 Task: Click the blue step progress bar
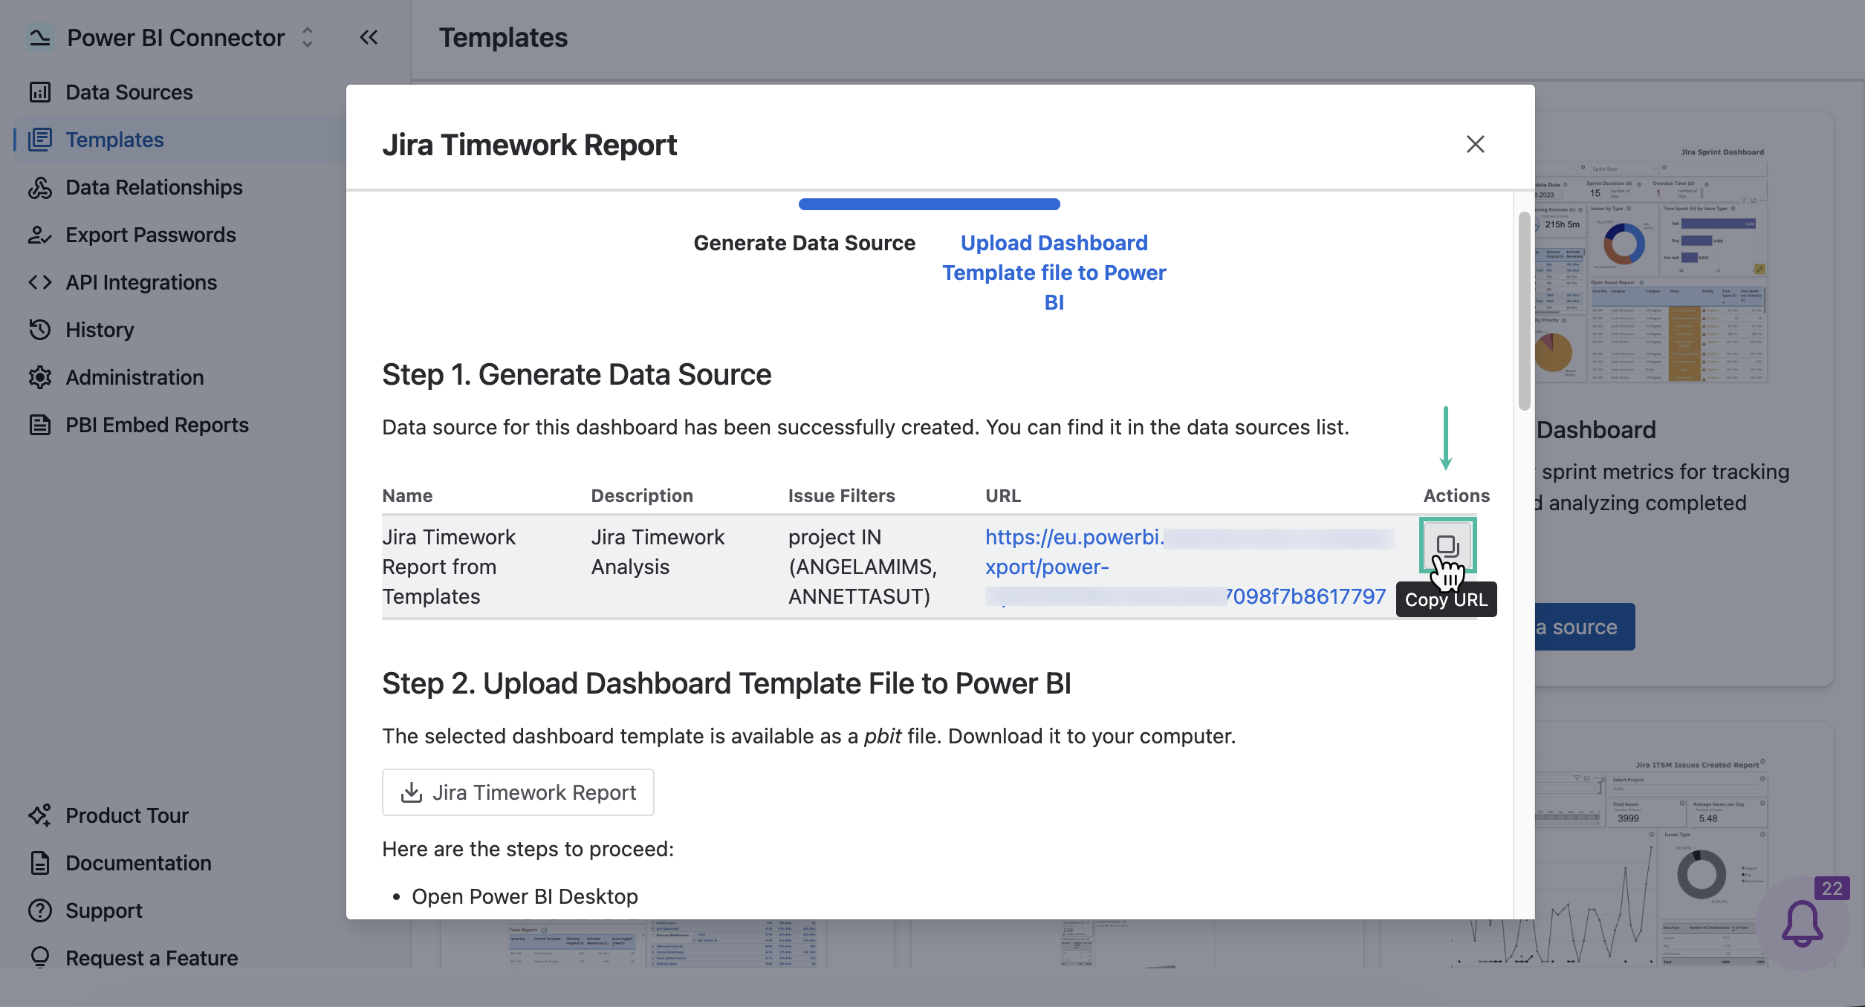(x=929, y=204)
